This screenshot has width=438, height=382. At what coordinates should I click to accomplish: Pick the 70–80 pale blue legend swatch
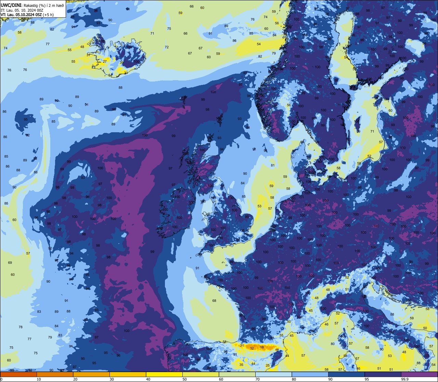click(274, 374)
